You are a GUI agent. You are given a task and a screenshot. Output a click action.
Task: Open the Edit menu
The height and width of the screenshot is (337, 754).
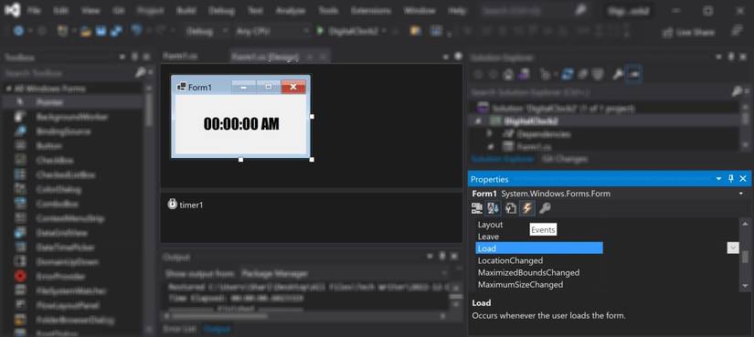pos(60,11)
